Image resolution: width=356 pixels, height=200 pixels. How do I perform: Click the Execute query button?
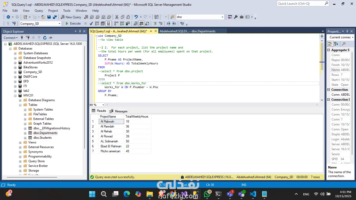(x=73, y=23)
